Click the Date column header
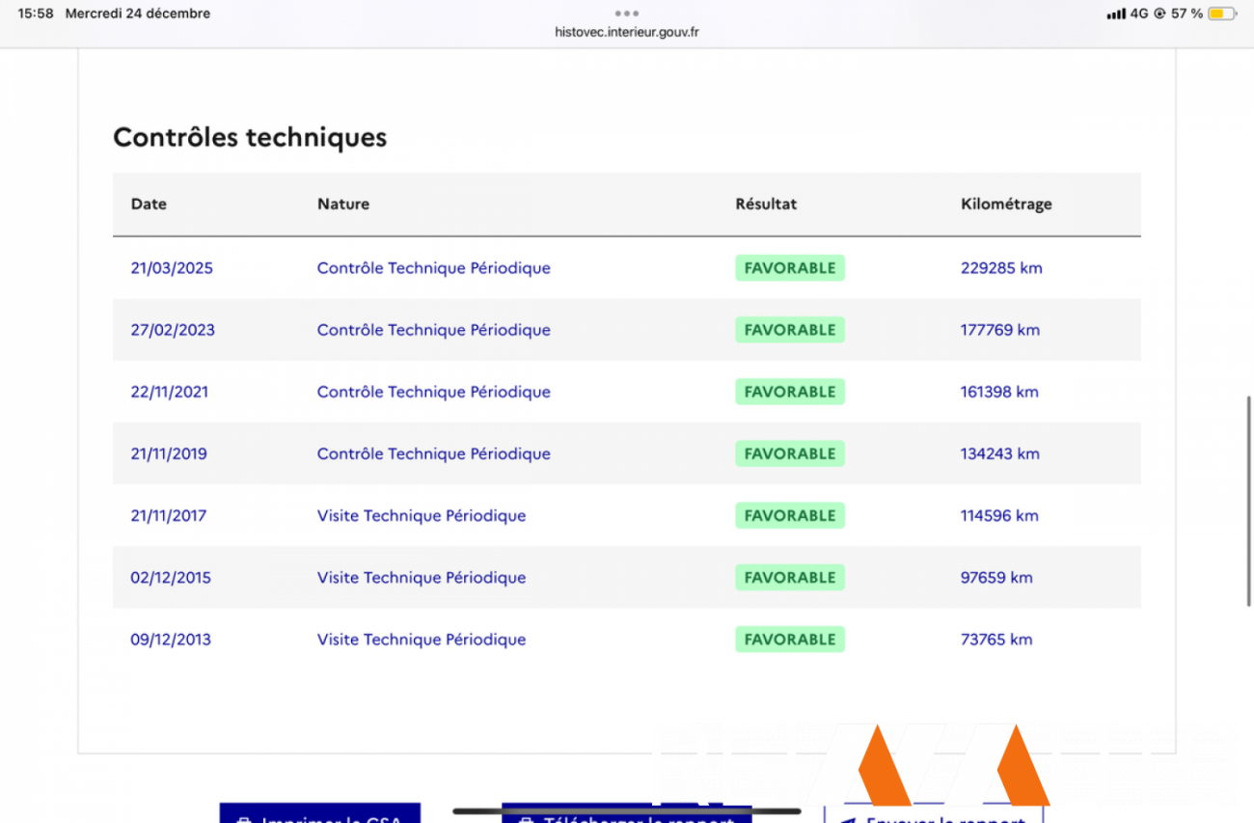 point(149,205)
